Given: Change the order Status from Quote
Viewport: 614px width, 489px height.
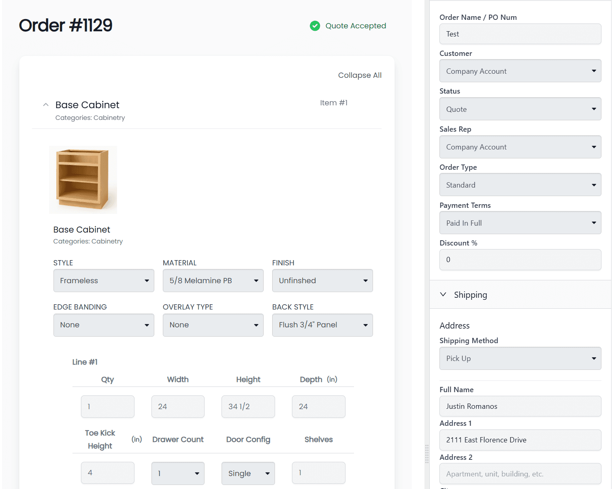Looking at the screenshot, I should pyautogui.click(x=520, y=109).
